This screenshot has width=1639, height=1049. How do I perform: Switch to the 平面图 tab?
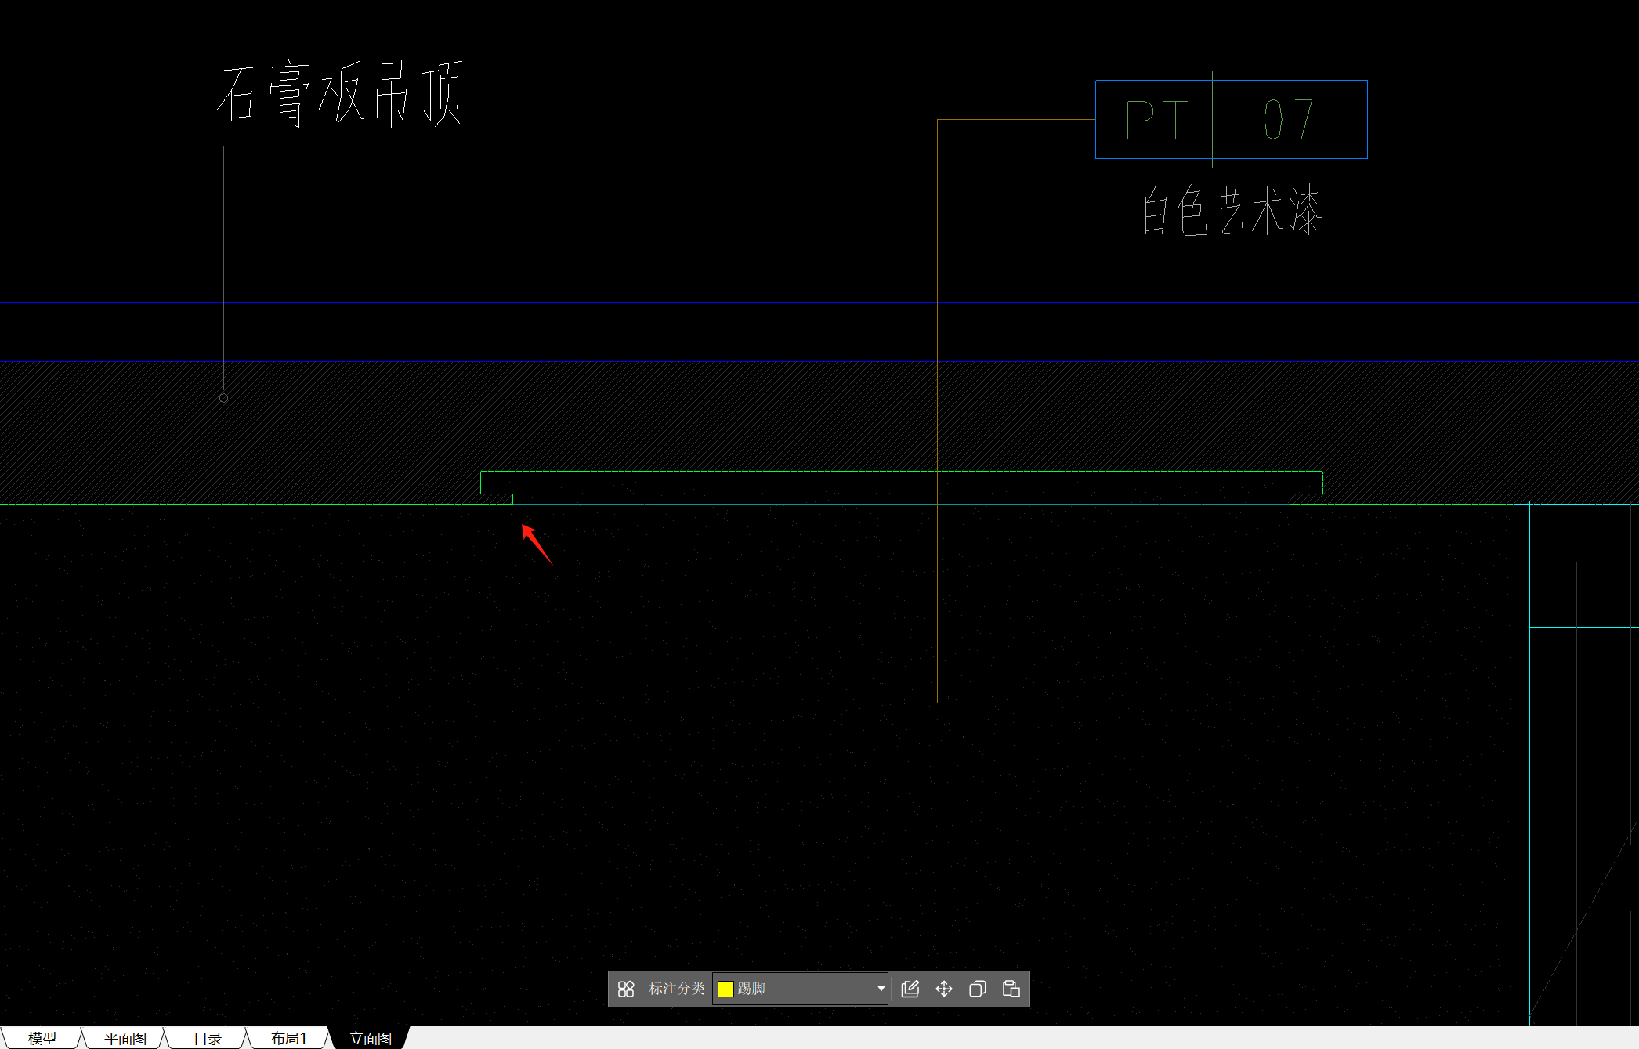125,1038
